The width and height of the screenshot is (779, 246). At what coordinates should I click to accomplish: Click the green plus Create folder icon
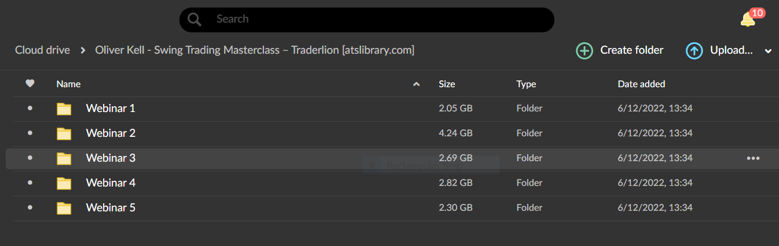point(585,51)
